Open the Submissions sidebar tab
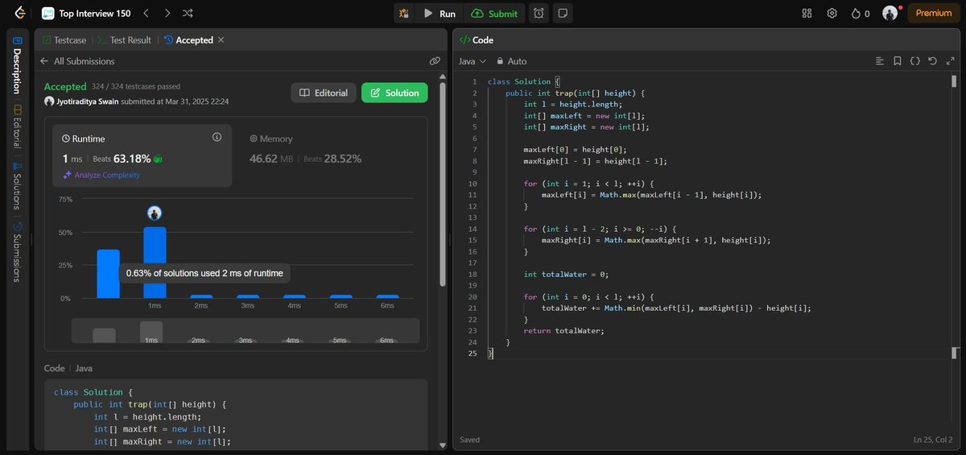 (18, 251)
